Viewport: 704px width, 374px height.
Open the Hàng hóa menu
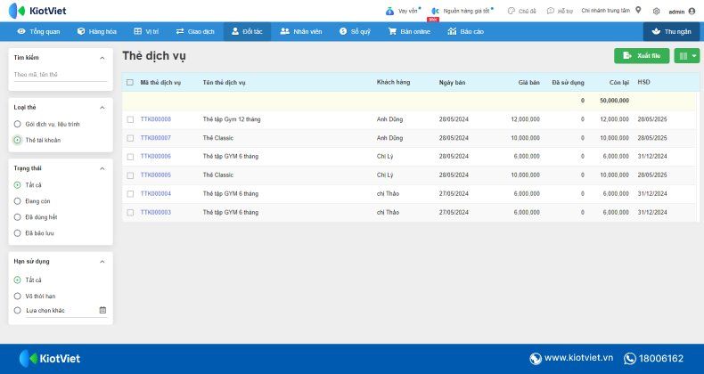tap(97, 31)
